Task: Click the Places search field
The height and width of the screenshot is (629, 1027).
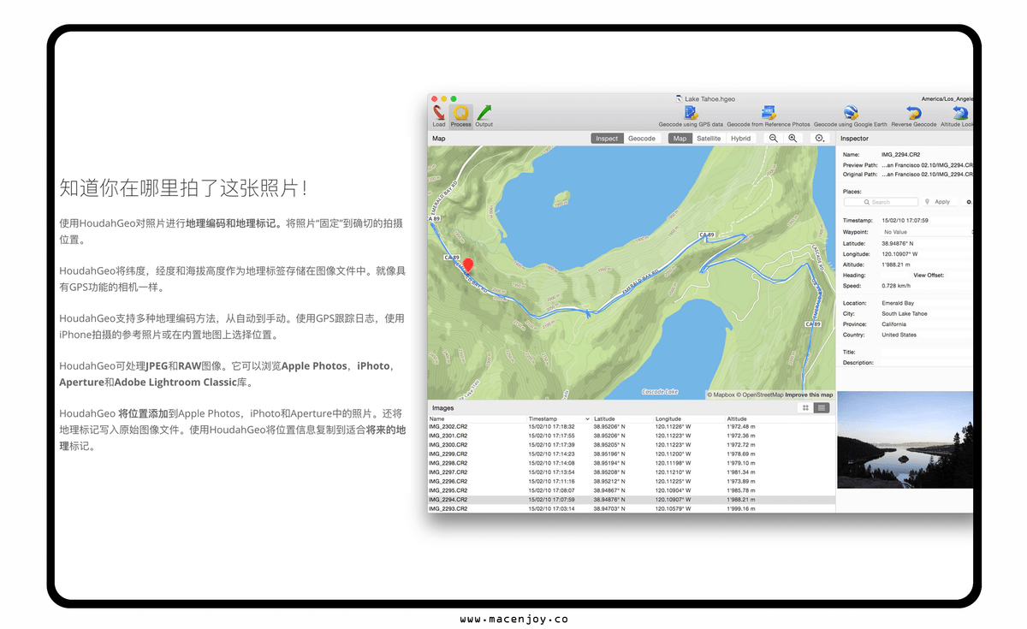Action: point(881,202)
